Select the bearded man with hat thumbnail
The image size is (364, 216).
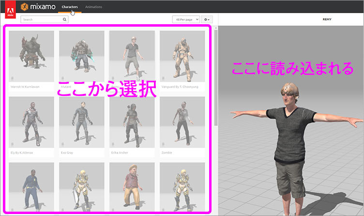132,187
